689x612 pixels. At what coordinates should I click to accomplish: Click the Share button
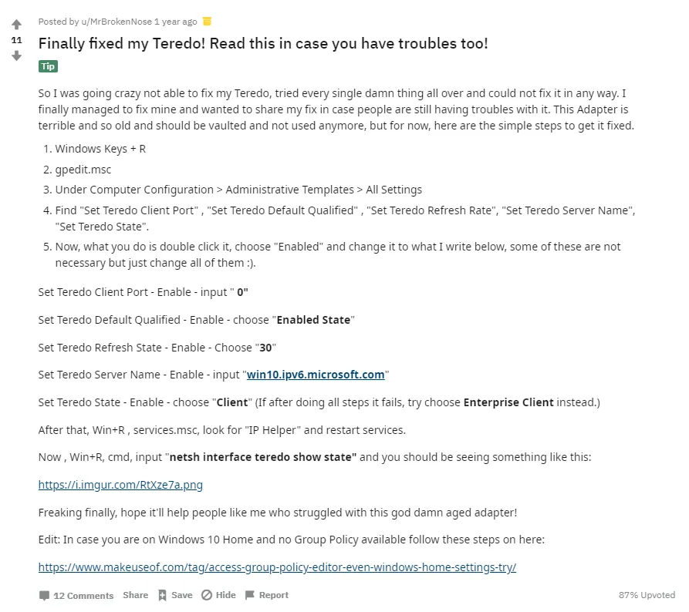(135, 595)
